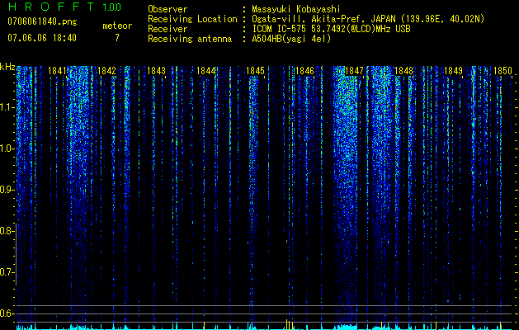Click the 1847 time marker

tap(354, 71)
